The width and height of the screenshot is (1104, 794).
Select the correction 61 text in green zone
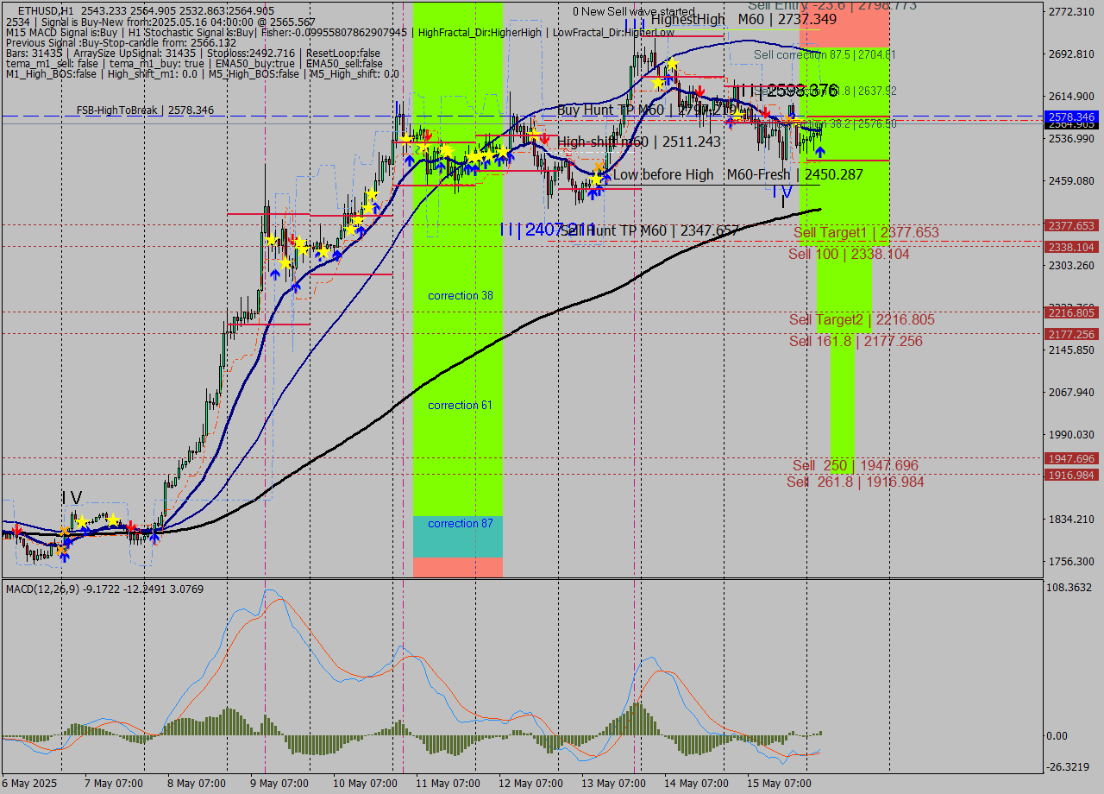pos(460,406)
